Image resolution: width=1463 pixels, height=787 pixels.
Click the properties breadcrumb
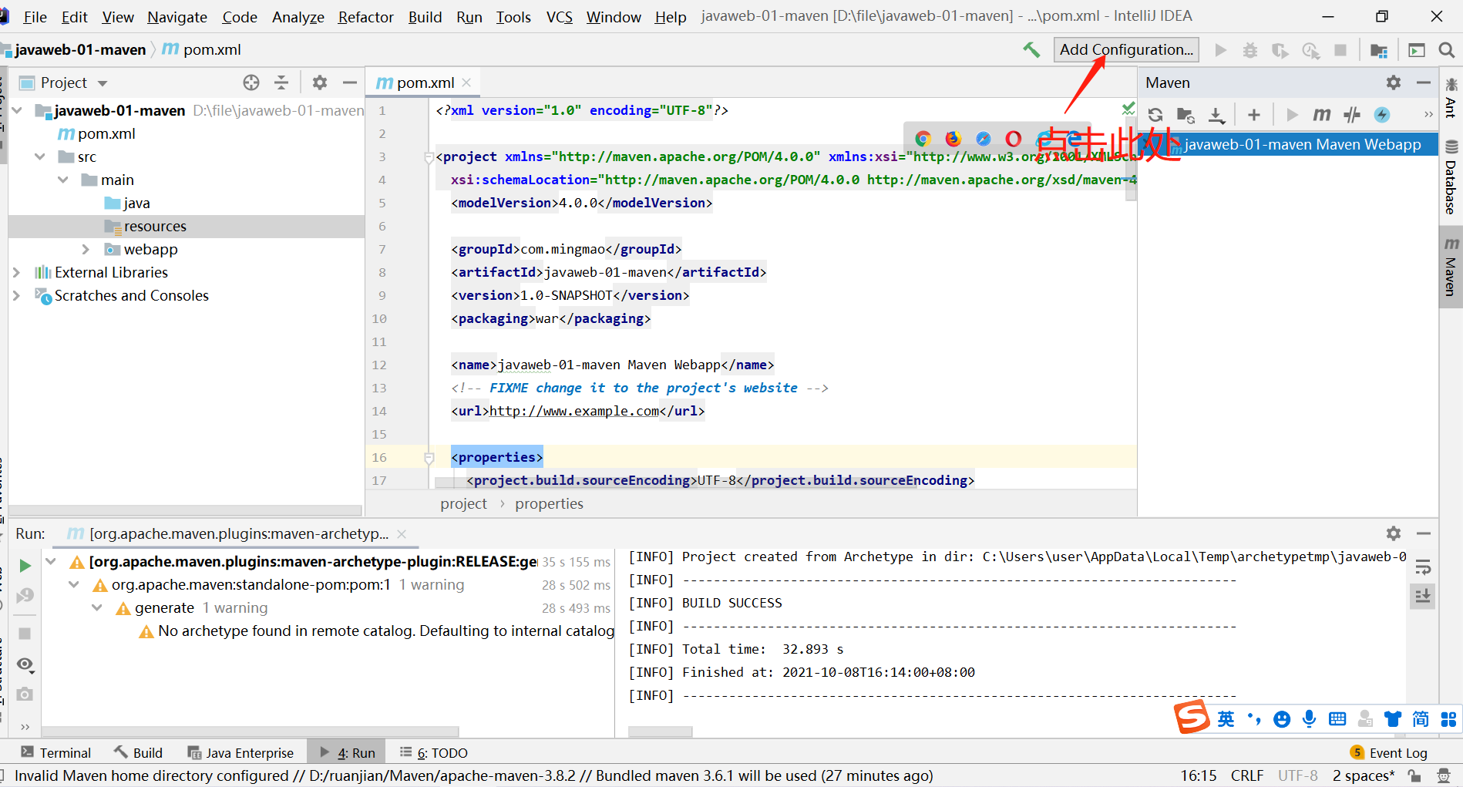pyautogui.click(x=549, y=504)
